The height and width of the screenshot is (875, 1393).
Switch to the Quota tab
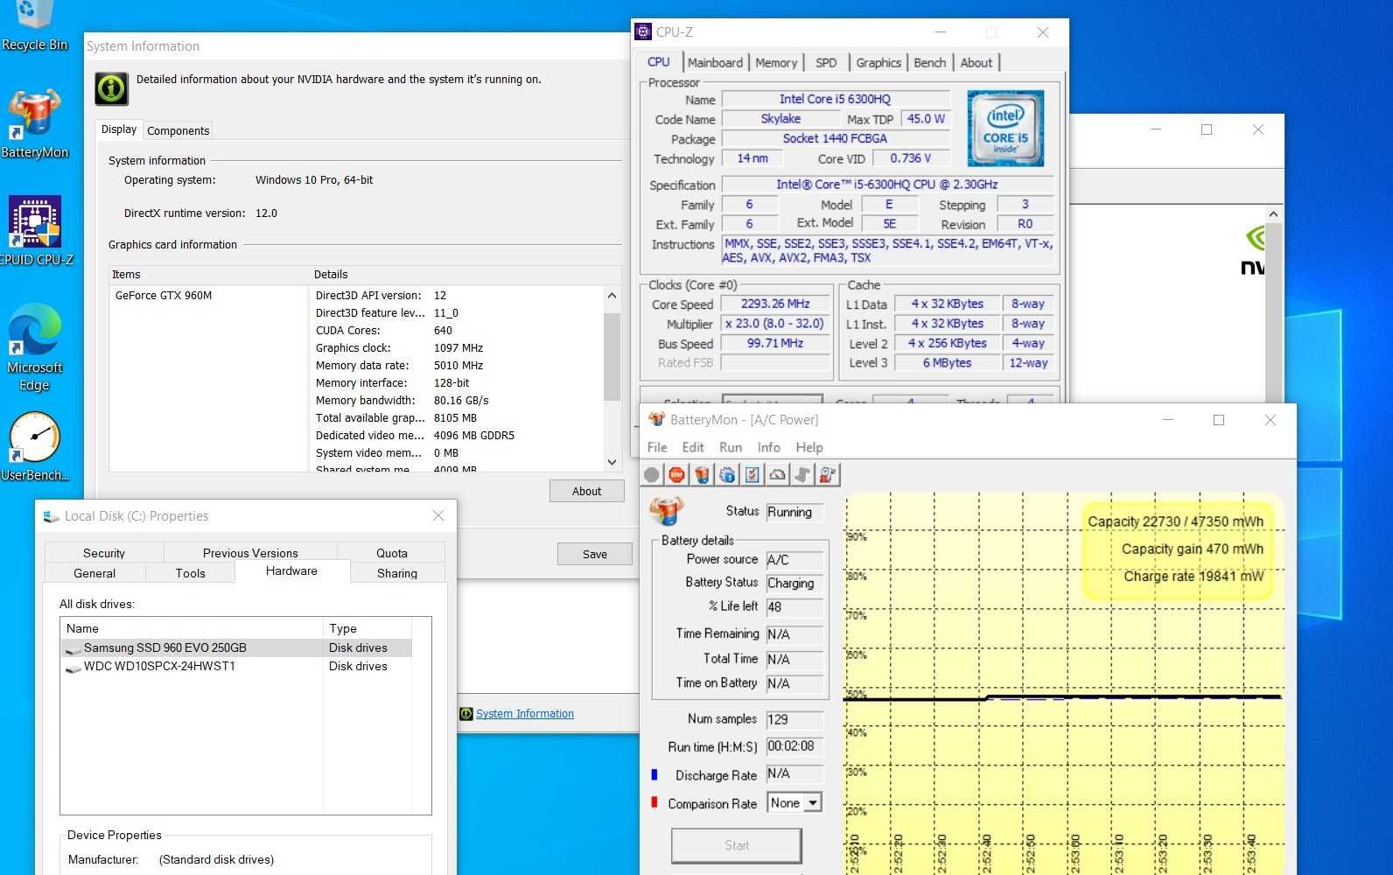(x=392, y=553)
